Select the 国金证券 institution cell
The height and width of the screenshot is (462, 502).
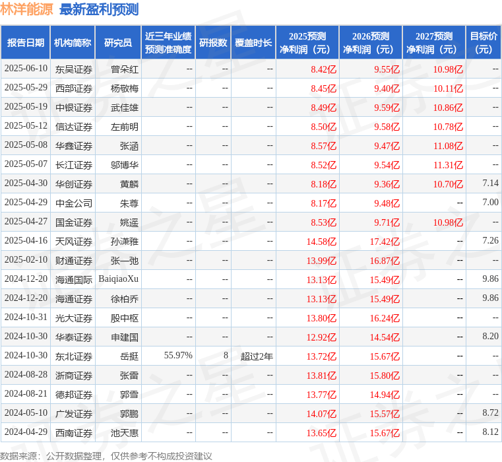[x=74, y=222]
